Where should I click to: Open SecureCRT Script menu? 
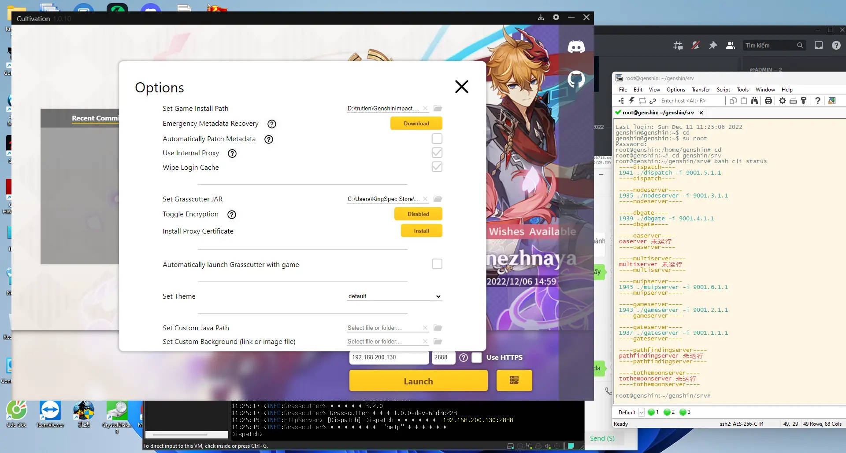coord(723,90)
